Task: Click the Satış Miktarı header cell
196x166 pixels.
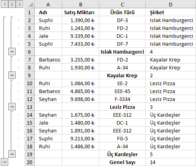Action: (80, 12)
